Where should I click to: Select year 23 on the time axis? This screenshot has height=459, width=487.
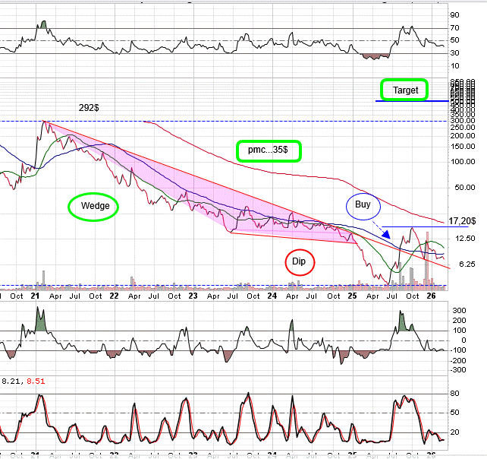pyautogui.click(x=193, y=296)
